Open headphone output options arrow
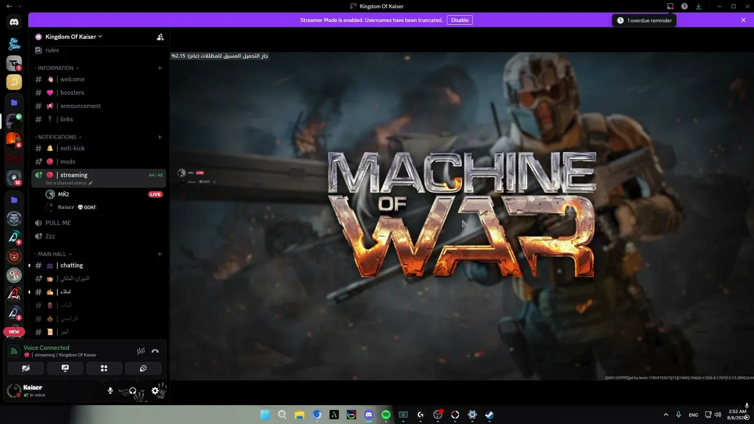Viewport: 754px width, 424px height. (x=142, y=390)
